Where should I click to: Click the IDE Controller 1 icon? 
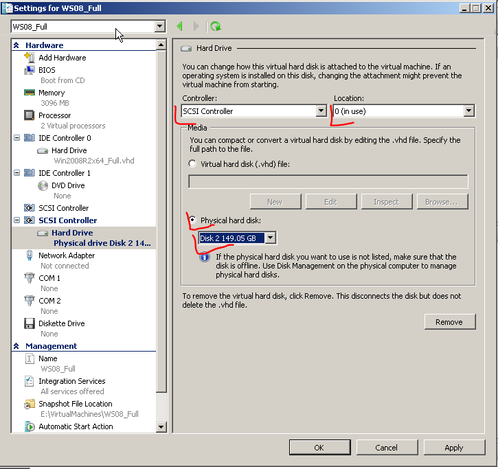[x=30, y=173]
